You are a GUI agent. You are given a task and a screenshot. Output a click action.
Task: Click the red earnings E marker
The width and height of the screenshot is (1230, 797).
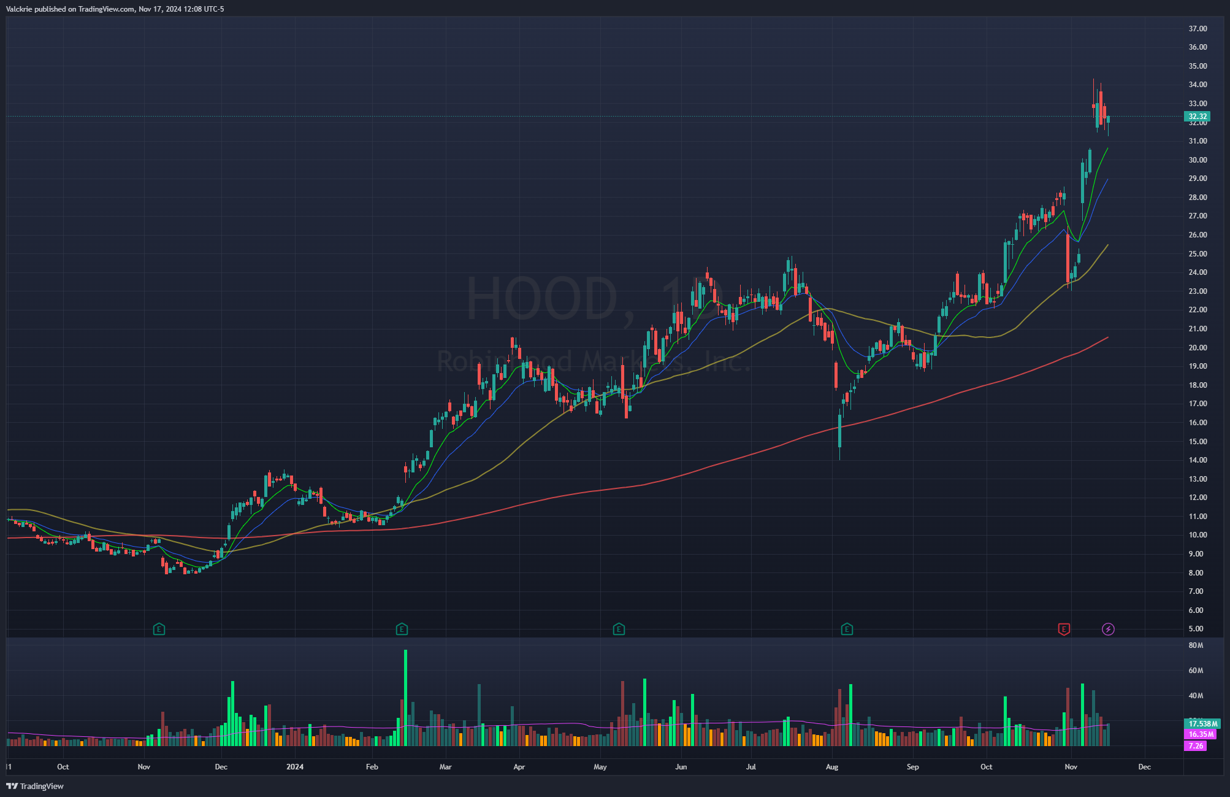pos(1064,629)
